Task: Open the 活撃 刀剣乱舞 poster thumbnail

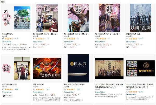Action: pos(47,68)
